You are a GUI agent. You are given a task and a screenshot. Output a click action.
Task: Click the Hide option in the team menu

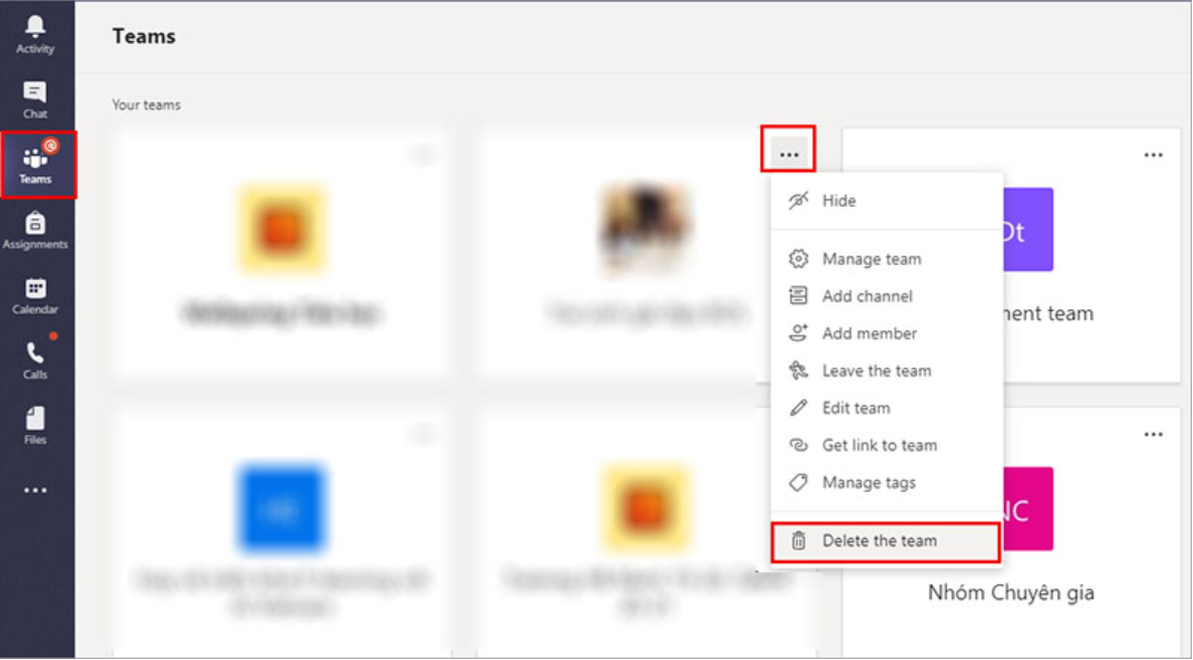(838, 201)
